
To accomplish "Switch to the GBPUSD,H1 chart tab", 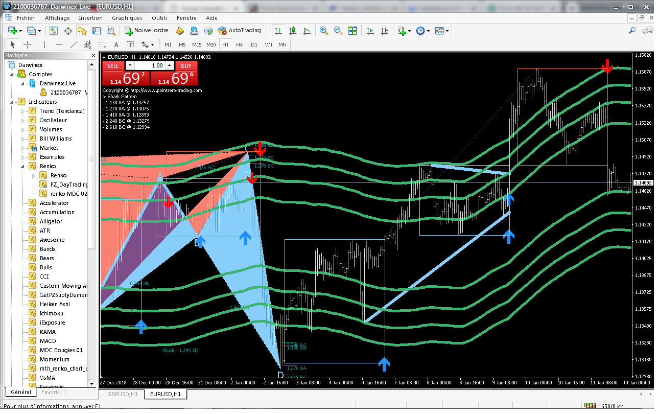I will tap(122, 394).
